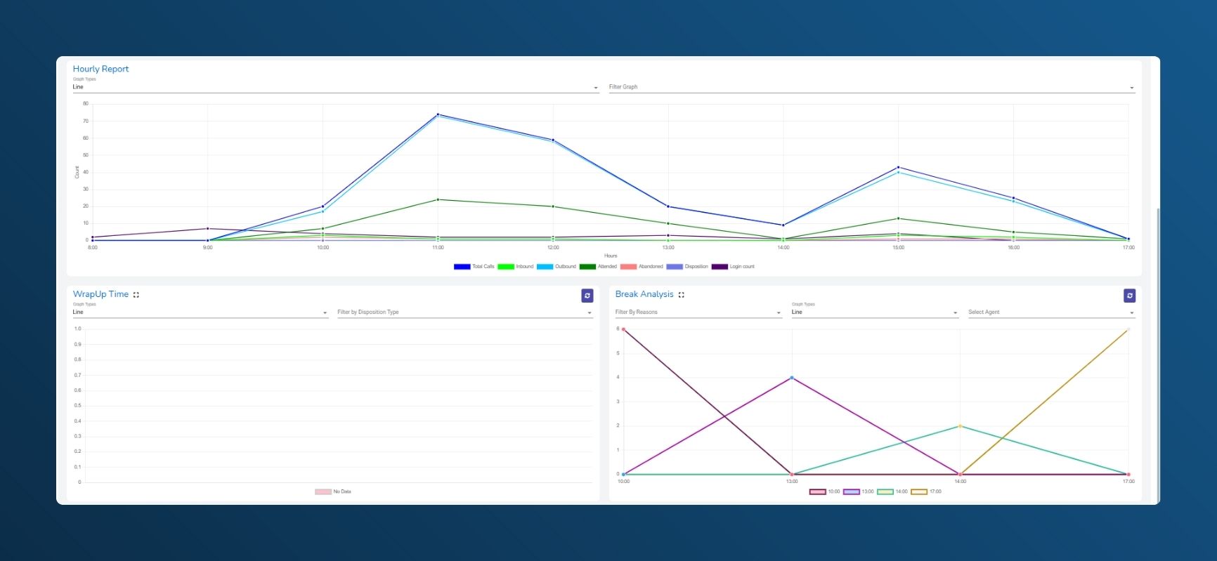
Task: Click the Hours axis label
Action: (x=611, y=256)
